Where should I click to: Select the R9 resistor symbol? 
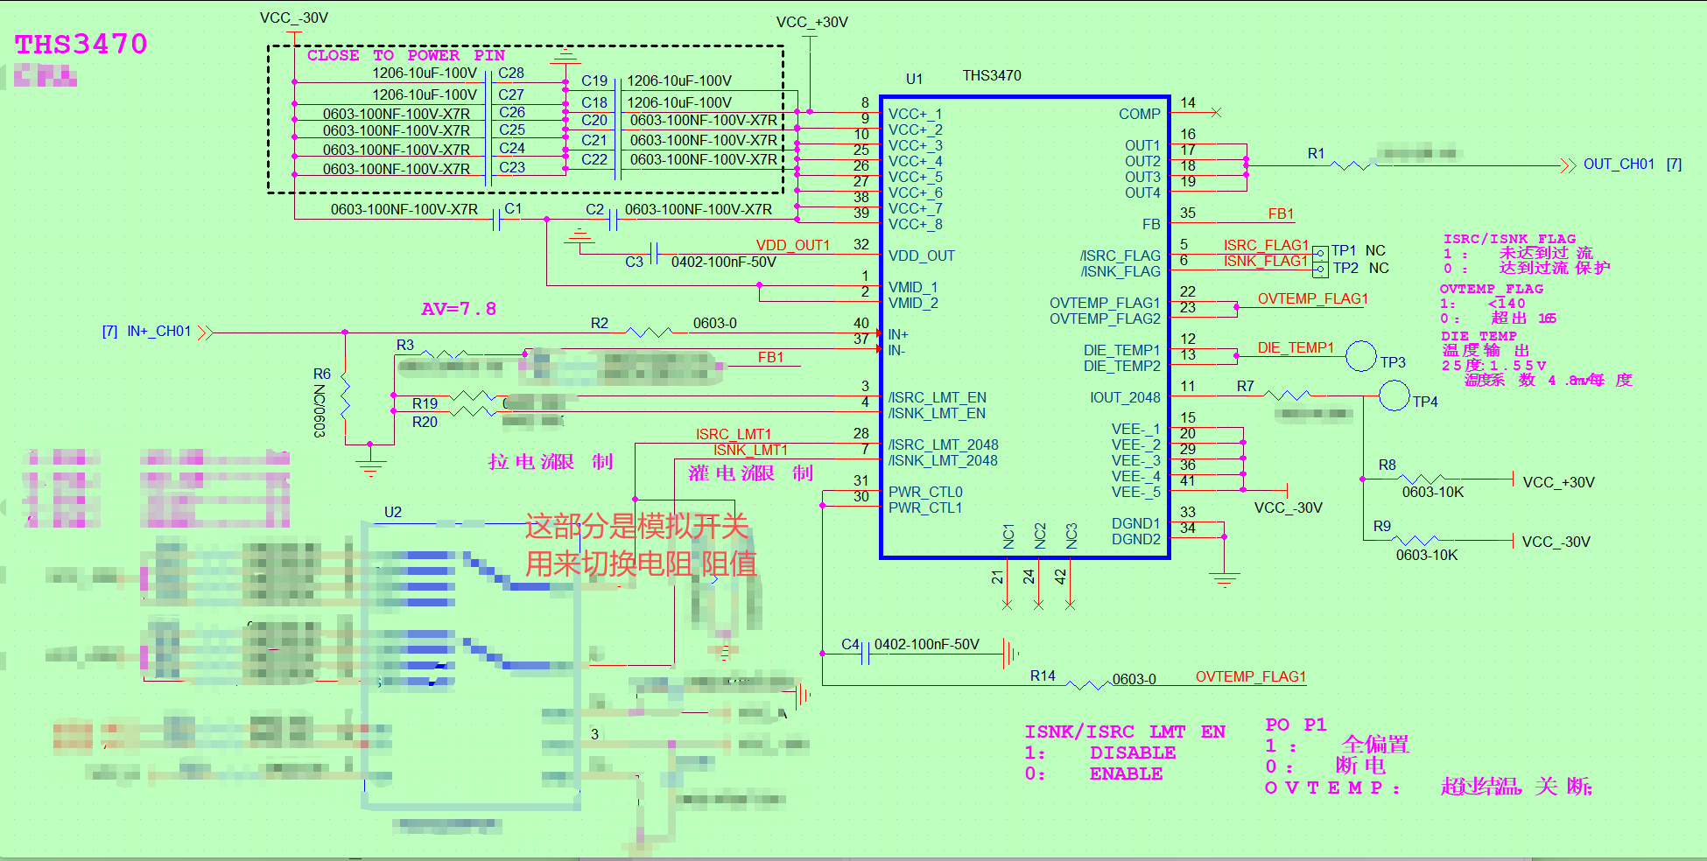pos(1416,540)
